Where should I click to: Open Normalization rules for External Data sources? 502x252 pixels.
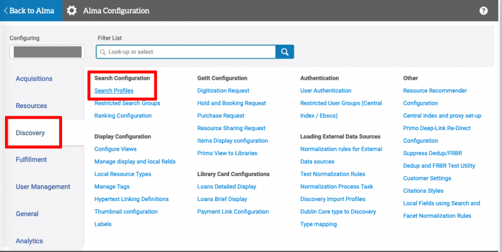click(x=341, y=155)
